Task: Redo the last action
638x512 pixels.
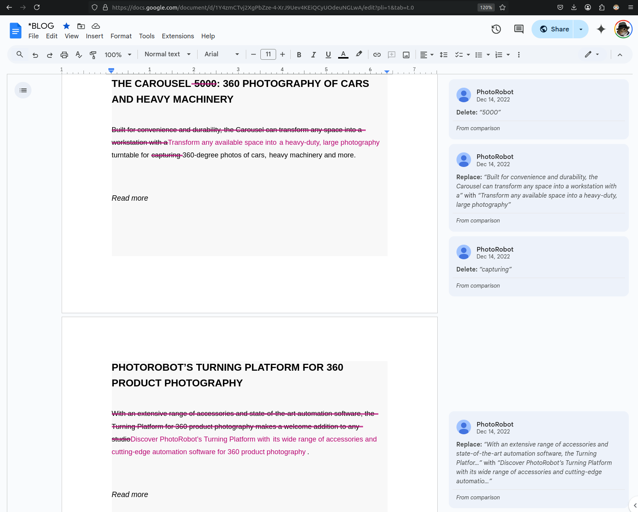Action: [x=50, y=55]
